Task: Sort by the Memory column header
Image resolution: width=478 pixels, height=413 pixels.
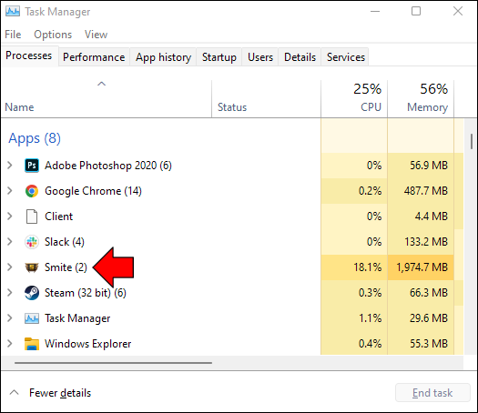Action: point(421,99)
